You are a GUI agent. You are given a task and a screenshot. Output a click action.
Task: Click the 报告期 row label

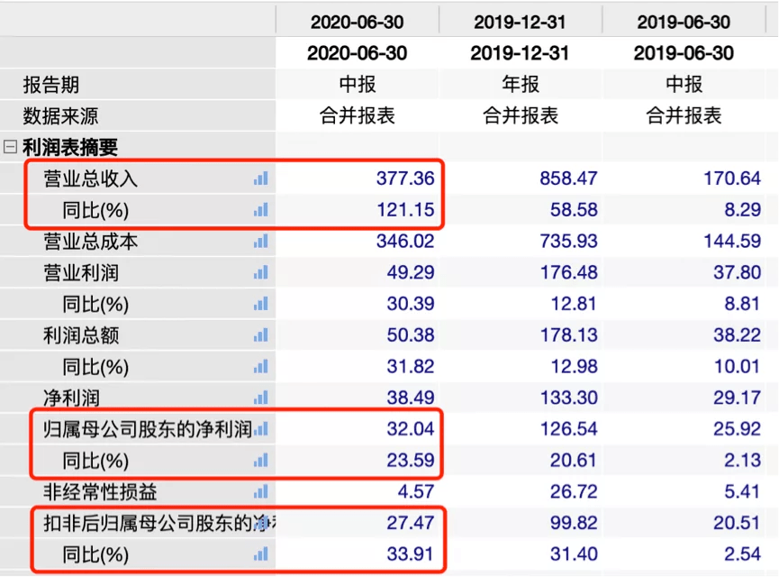(51, 85)
